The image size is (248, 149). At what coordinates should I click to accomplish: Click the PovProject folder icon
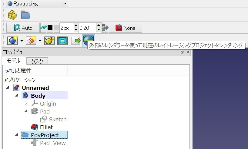click(x=25, y=135)
